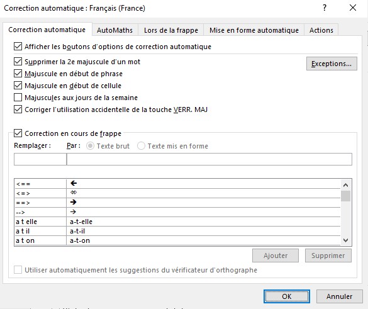Select the bold right arrow symbol entry

tap(74, 202)
